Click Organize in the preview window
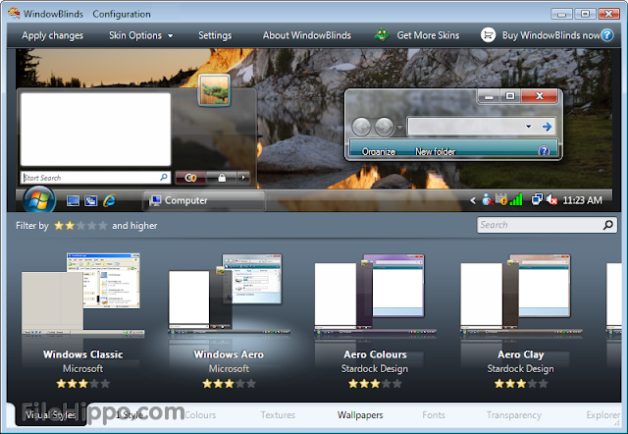 379,152
